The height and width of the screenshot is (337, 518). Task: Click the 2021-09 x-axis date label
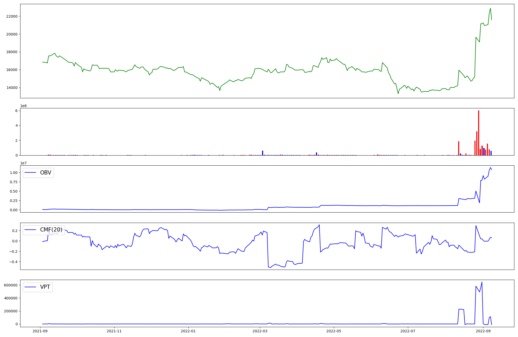(40, 331)
